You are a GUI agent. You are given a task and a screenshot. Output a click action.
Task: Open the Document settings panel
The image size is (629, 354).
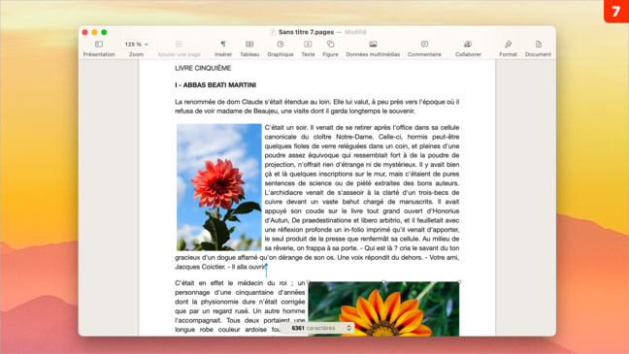point(539,44)
